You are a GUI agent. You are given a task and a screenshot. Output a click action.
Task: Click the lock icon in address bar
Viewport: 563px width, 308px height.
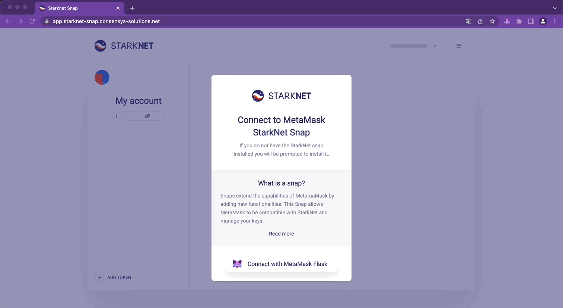tap(47, 22)
